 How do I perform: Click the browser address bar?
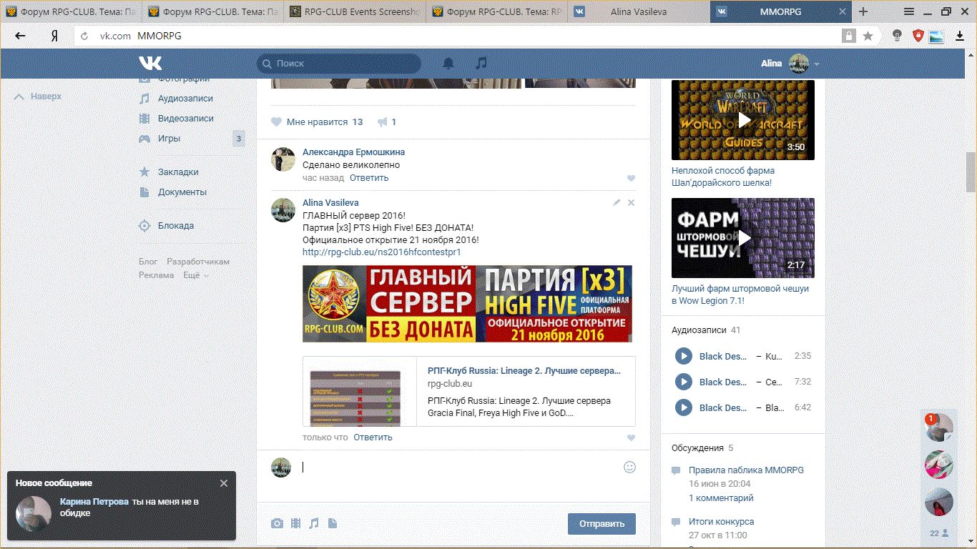(458, 36)
